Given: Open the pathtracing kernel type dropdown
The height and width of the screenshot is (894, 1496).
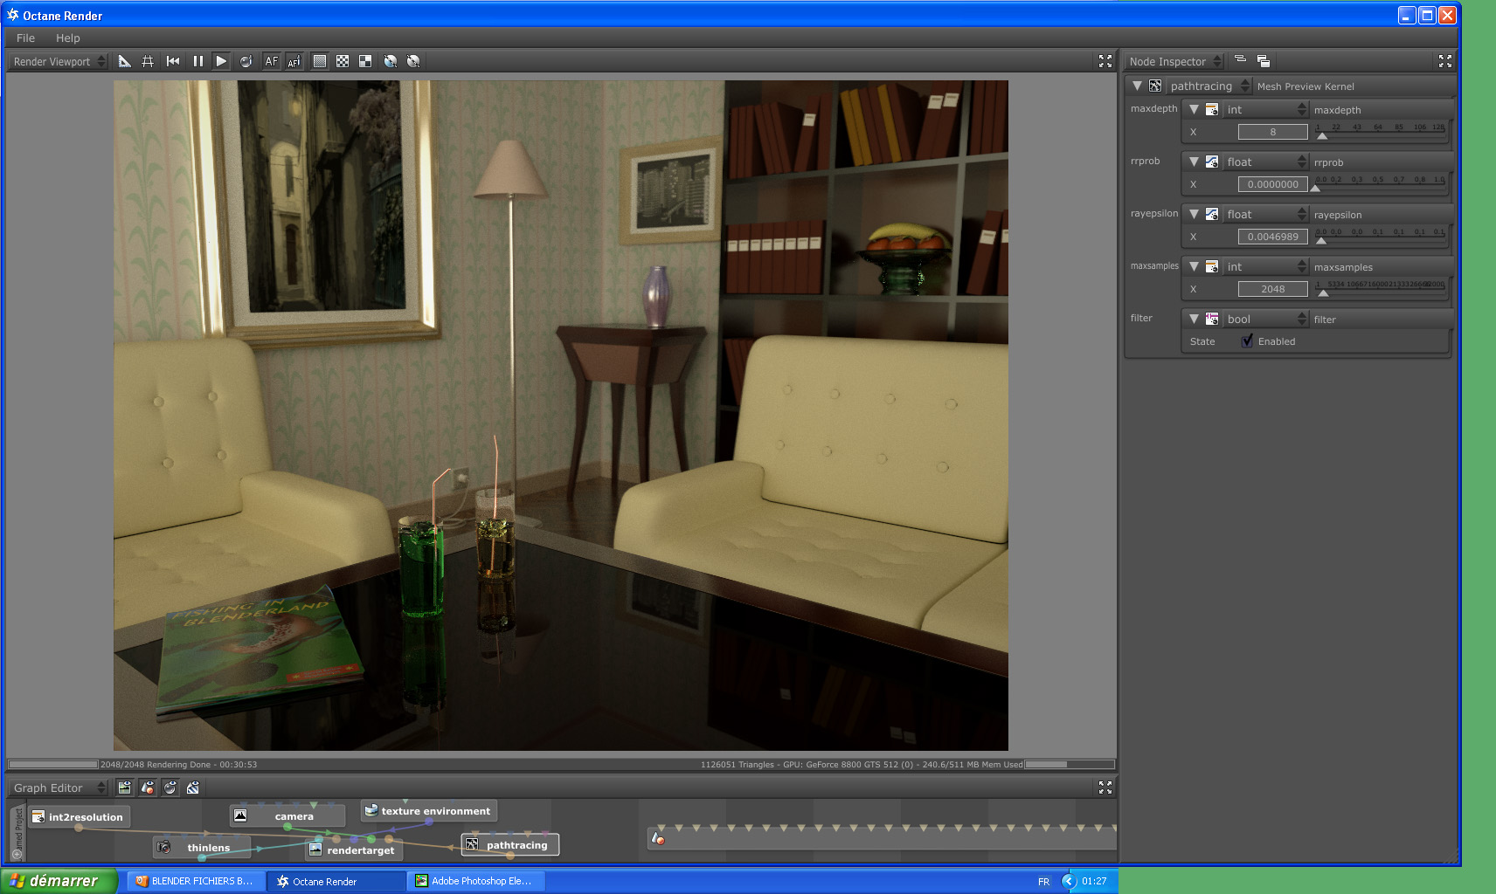Looking at the screenshot, I should (x=1209, y=86).
